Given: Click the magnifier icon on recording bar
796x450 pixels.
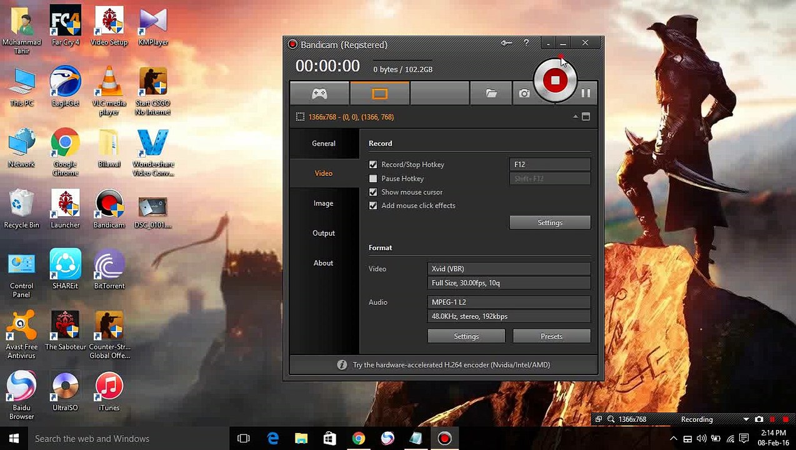Looking at the screenshot, I should 611,419.
